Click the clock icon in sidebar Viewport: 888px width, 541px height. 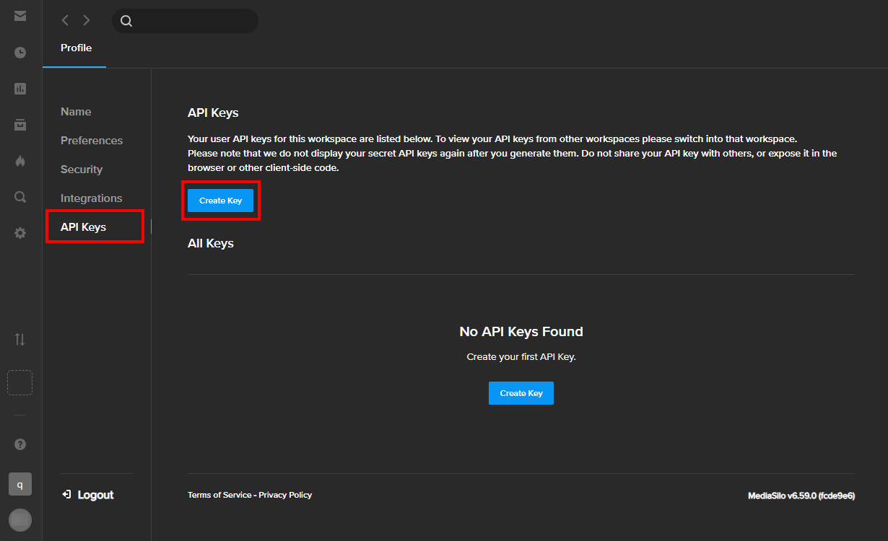coord(20,53)
